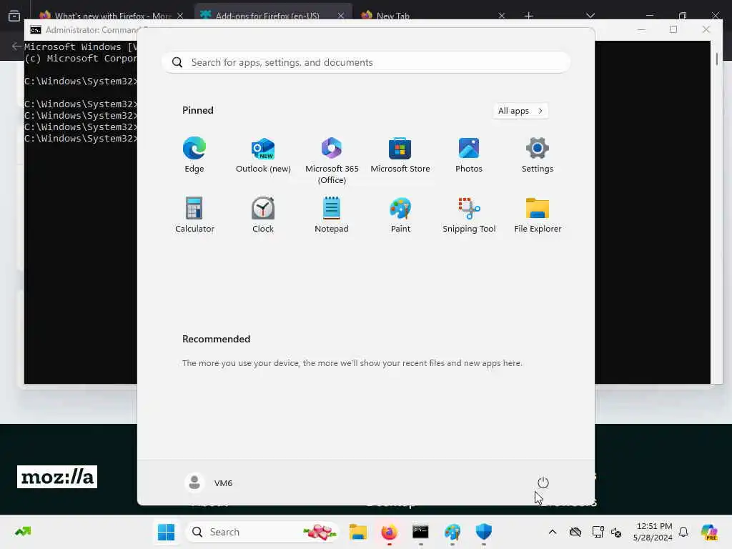Image resolution: width=732 pixels, height=549 pixels.
Task: Open the Clock app
Action: [x=263, y=214]
